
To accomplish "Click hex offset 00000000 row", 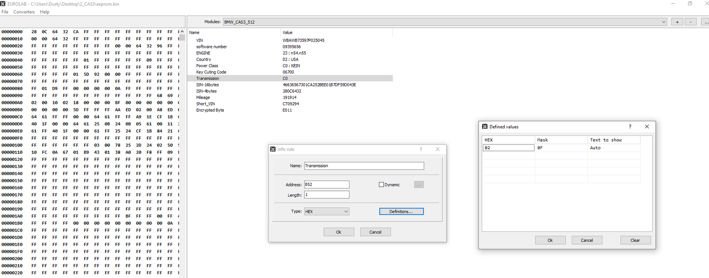I will pyautogui.click(x=90, y=32).
